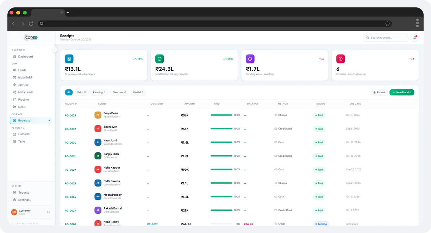Open quote reference QT-0012
This screenshot has width=431, height=233.
click(x=152, y=224)
